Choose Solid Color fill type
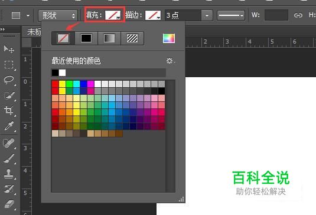The width and height of the screenshot is (316, 215). pos(86,38)
